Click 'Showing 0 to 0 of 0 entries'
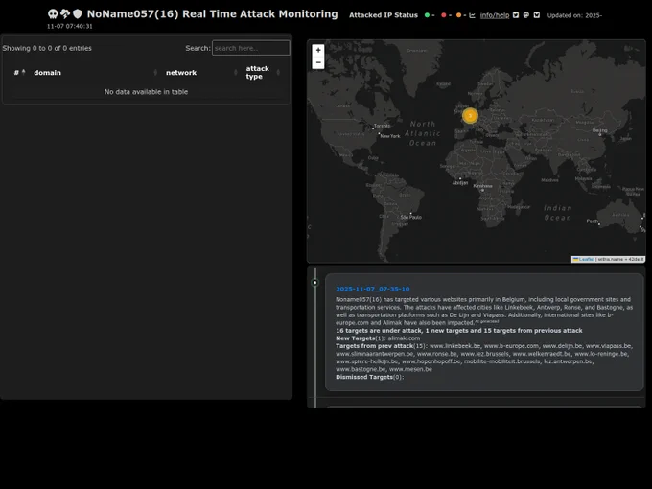The image size is (652, 489). 47,48
